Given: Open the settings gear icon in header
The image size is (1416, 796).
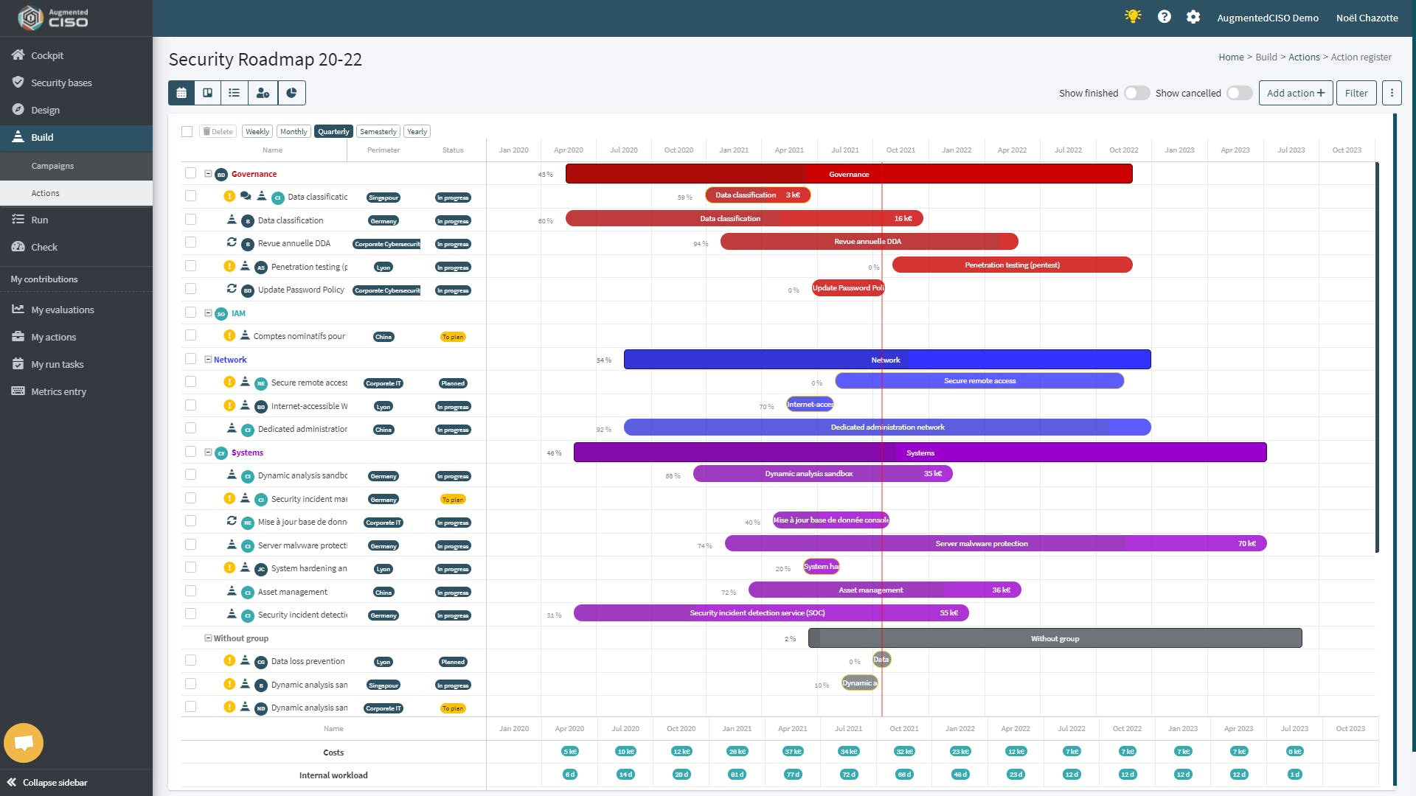Looking at the screenshot, I should tap(1193, 17).
